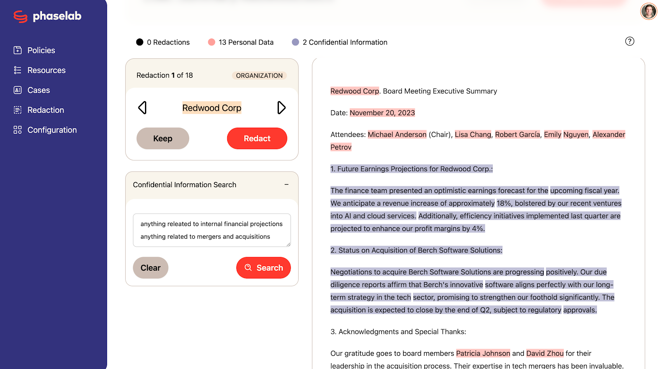661x369 pixels.
Task: Click the magnifier icon on Search button
Action: 248,268
